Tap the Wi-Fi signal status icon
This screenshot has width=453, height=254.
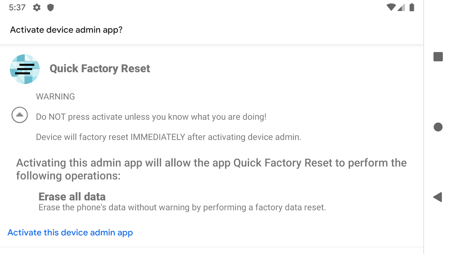pyautogui.click(x=391, y=7)
